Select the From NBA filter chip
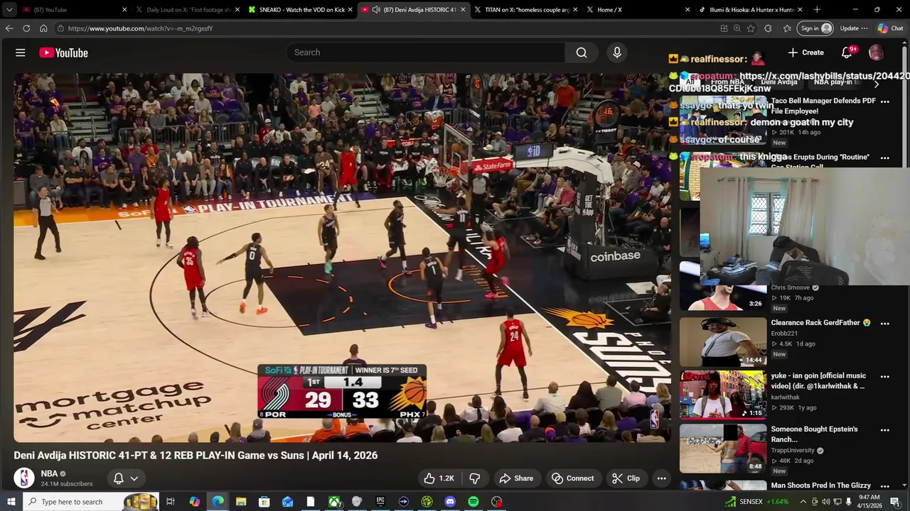The width and height of the screenshot is (910, 511). (x=727, y=82)
